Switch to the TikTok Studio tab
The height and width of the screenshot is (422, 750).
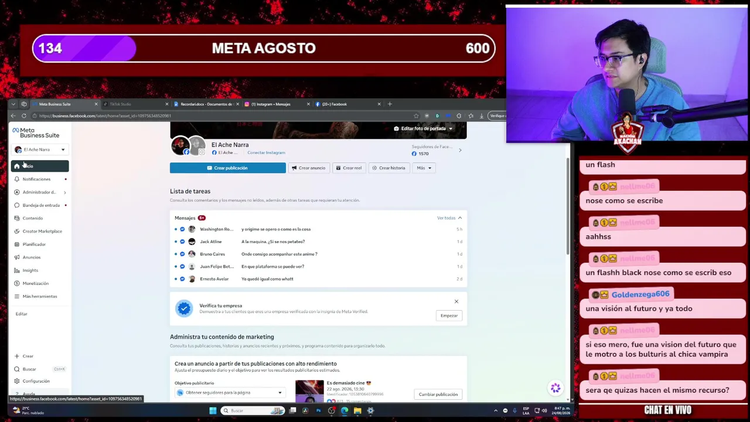coord(134,104)
